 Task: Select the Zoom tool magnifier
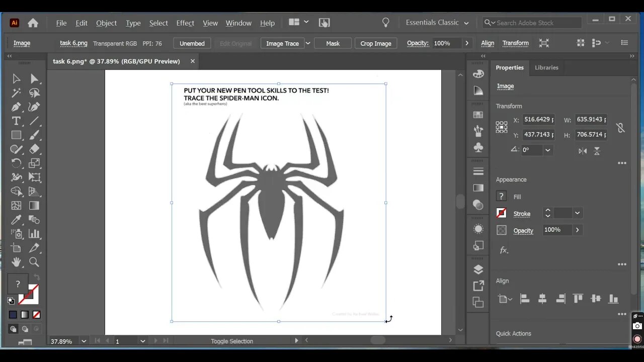[x=34, y=262]
